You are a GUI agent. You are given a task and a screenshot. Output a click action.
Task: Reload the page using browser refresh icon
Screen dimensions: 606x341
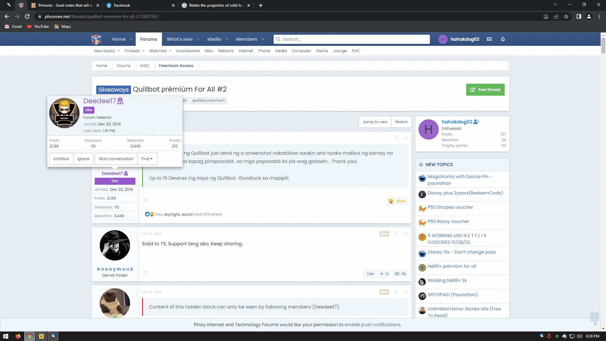click(27, 16)
